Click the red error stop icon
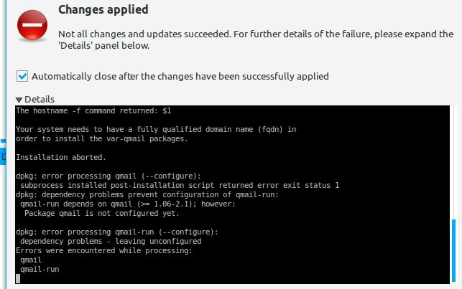The image size is (462, 289). [x=32, y=25]
